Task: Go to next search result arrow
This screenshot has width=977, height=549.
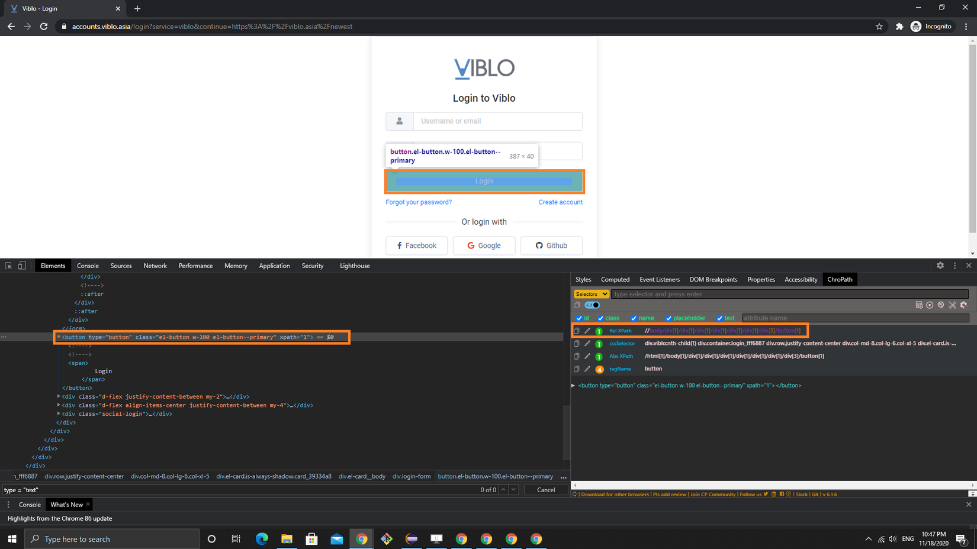Action: pos(514,490)
